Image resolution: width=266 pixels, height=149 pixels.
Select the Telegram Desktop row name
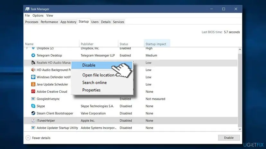click(x=49, y=55)
